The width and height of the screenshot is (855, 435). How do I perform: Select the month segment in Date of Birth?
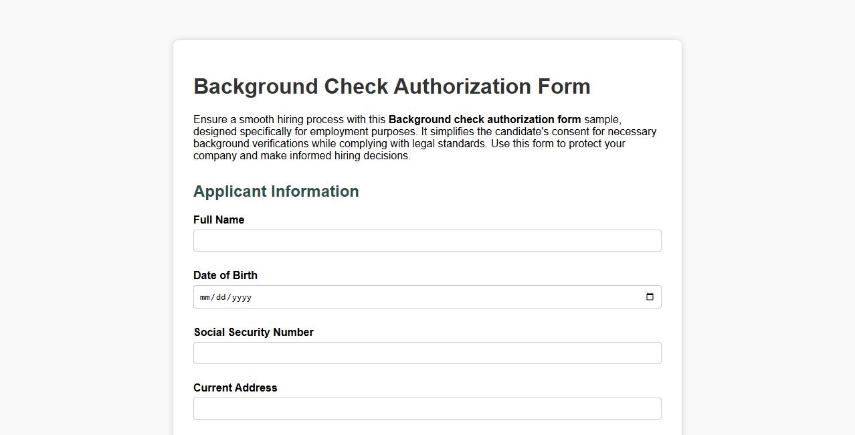coord(205,297)
